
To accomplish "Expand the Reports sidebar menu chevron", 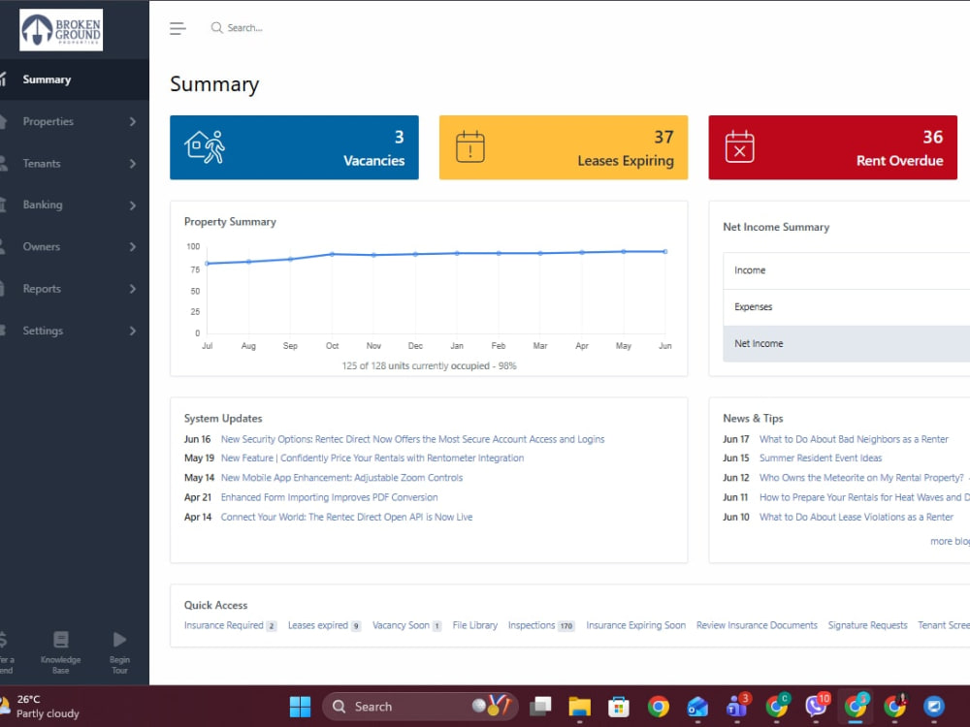I will (x=132, y=289).
